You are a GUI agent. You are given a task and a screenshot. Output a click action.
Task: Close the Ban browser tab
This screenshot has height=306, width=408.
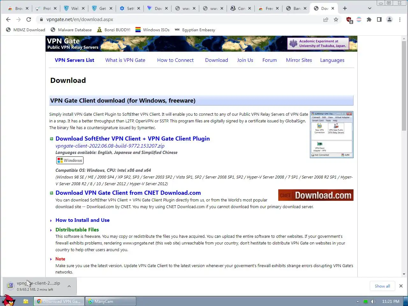coord(305,8)
